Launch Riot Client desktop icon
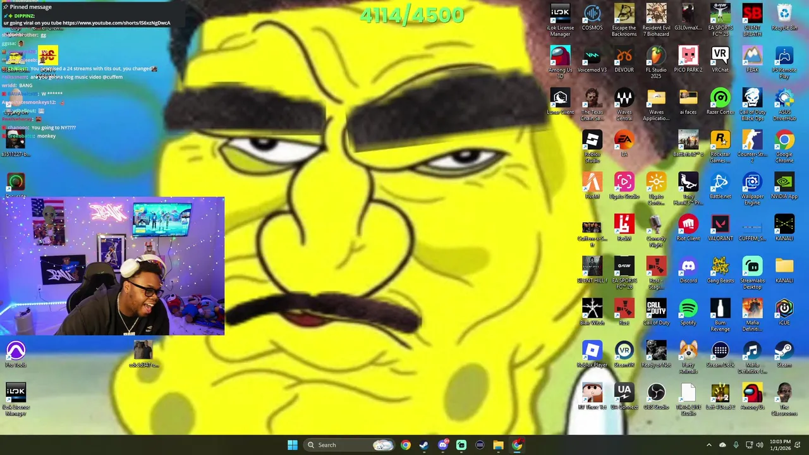Screen dimensions: 809x455 pyautogui.click(x=688, y=229)
